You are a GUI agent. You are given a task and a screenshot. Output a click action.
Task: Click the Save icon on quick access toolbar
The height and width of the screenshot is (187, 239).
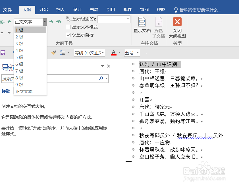[x=3, y=53]
